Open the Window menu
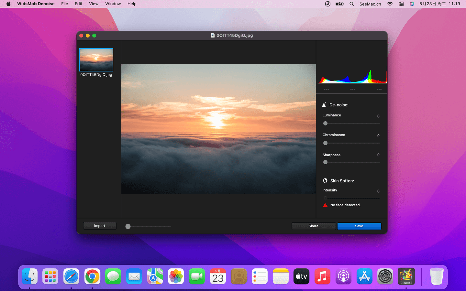The height and width of the screenshot is (291, 466). 113,4
